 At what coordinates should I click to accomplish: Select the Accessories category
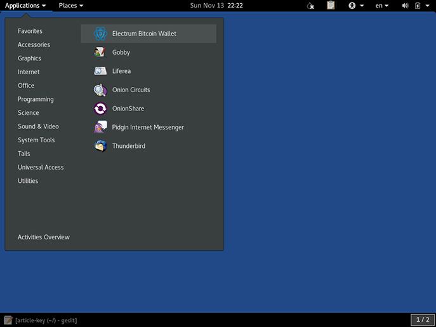(34, 45)
